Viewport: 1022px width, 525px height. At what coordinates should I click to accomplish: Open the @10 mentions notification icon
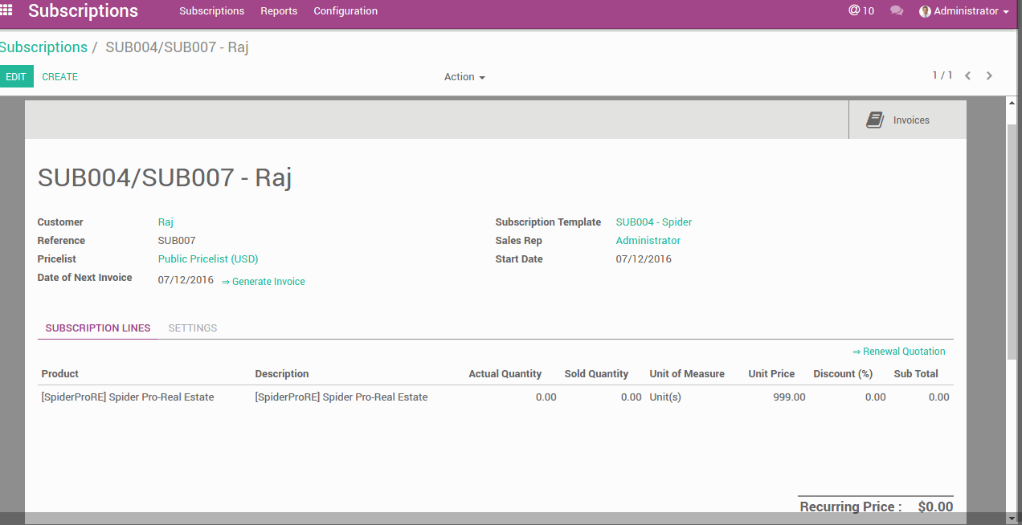pos(861,11)
